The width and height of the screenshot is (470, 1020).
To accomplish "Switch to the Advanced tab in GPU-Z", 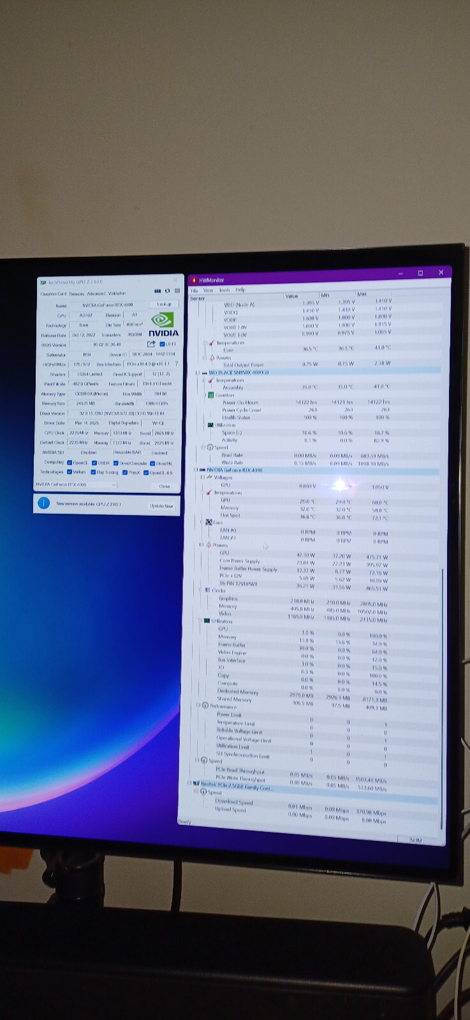I will [96, 294].
